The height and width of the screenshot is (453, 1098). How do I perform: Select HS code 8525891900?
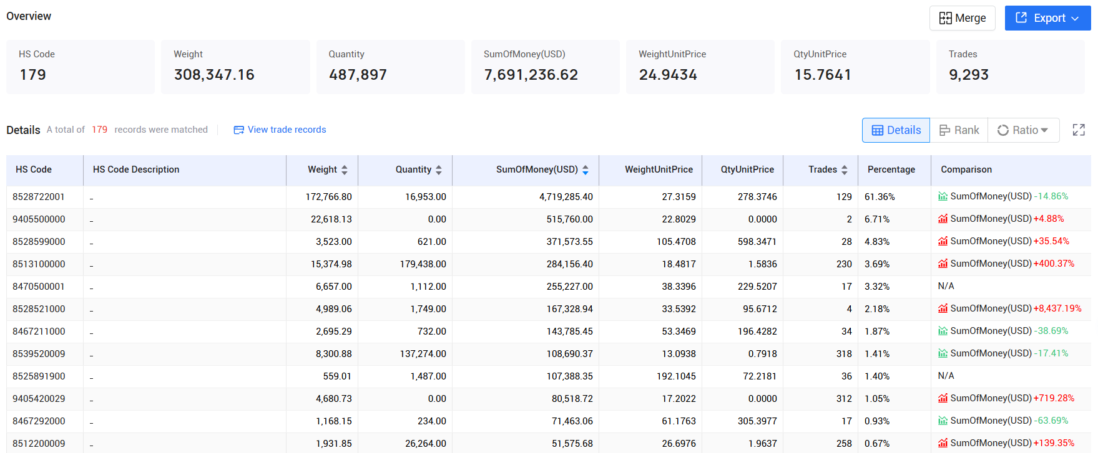39,376
